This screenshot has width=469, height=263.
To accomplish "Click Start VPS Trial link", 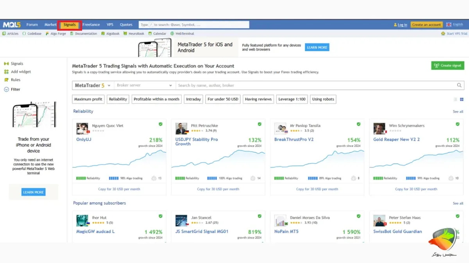I will [x=454, y=34].
